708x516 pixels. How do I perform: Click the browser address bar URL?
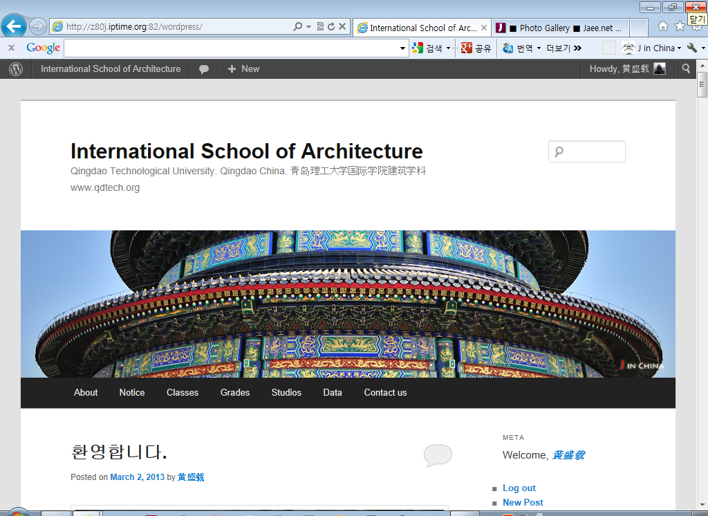173,27
